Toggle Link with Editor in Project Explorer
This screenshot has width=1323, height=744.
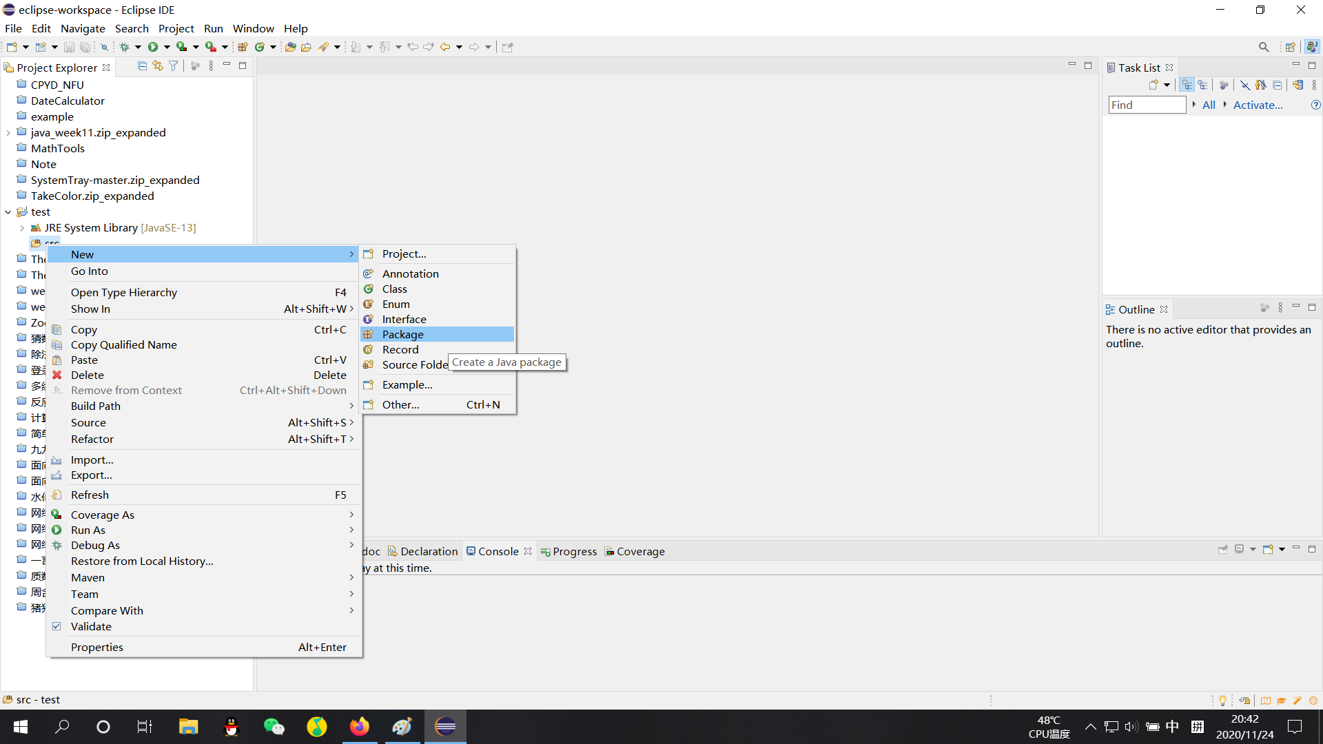pyautogui.click(x=158, y=65)
